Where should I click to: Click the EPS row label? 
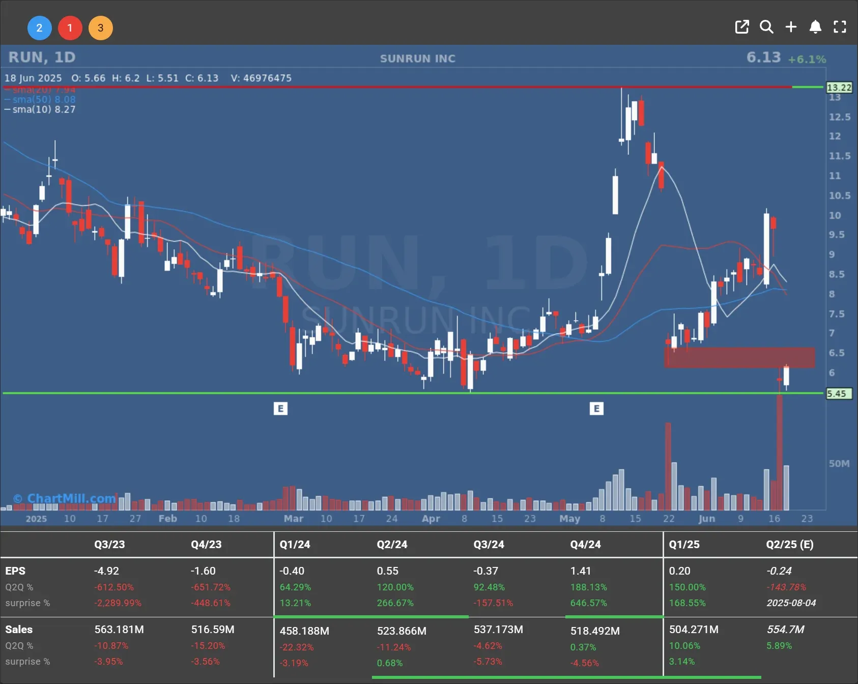(15, 571)
